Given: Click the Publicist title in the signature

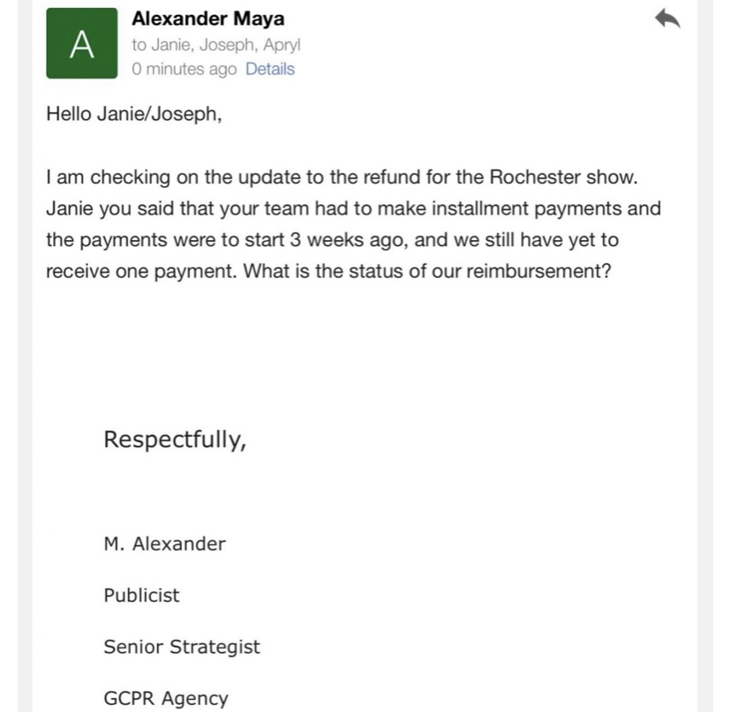Looking at the screenshot, I should pos(141,595).
